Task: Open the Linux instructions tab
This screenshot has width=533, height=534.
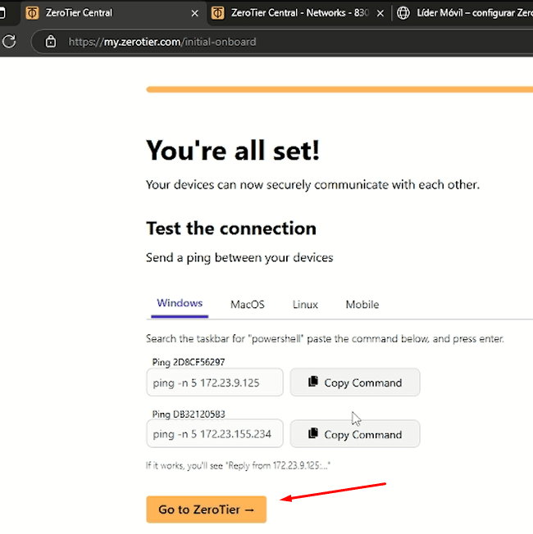Action: [305, 305]
